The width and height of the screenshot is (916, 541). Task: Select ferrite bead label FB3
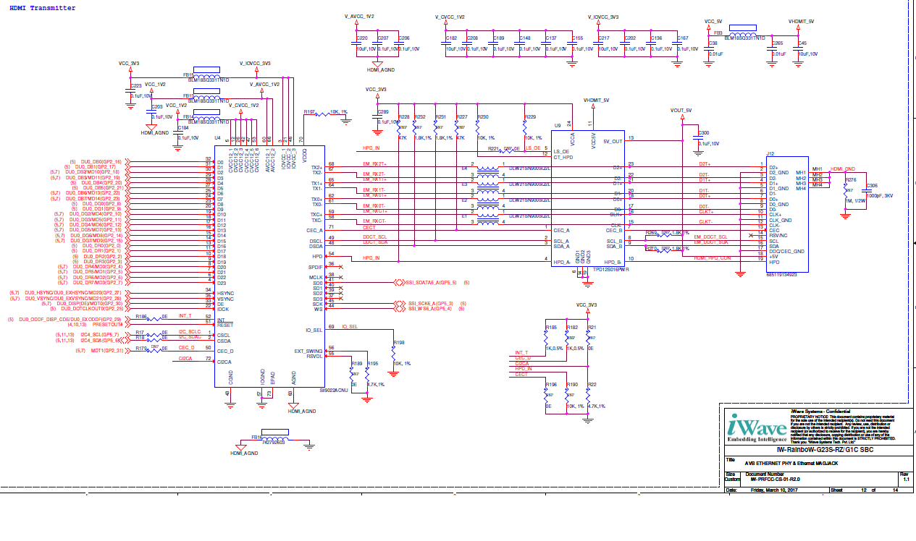point(718,33)
